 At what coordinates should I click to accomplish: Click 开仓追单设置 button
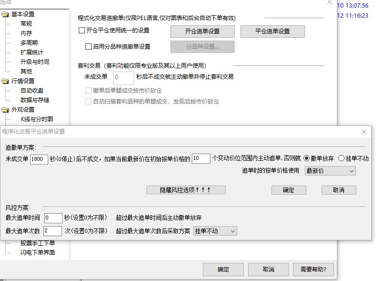(x=202, y=31)
